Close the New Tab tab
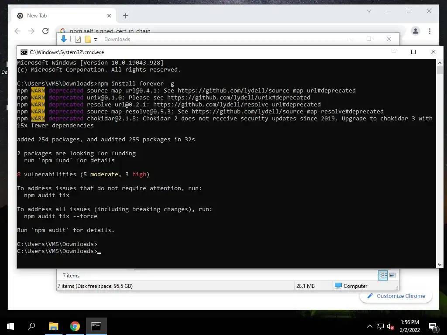The height and width of the screenshot is (335, 447). (x=109, y=16)
